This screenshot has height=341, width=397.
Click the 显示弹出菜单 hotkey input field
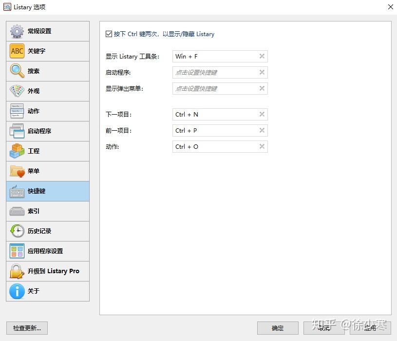coord(220,88)
